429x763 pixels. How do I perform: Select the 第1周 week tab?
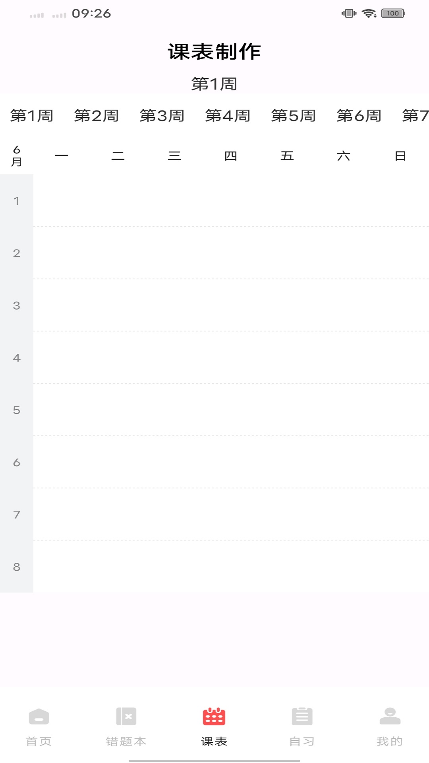pyautogui.click(x=32, y=116)
